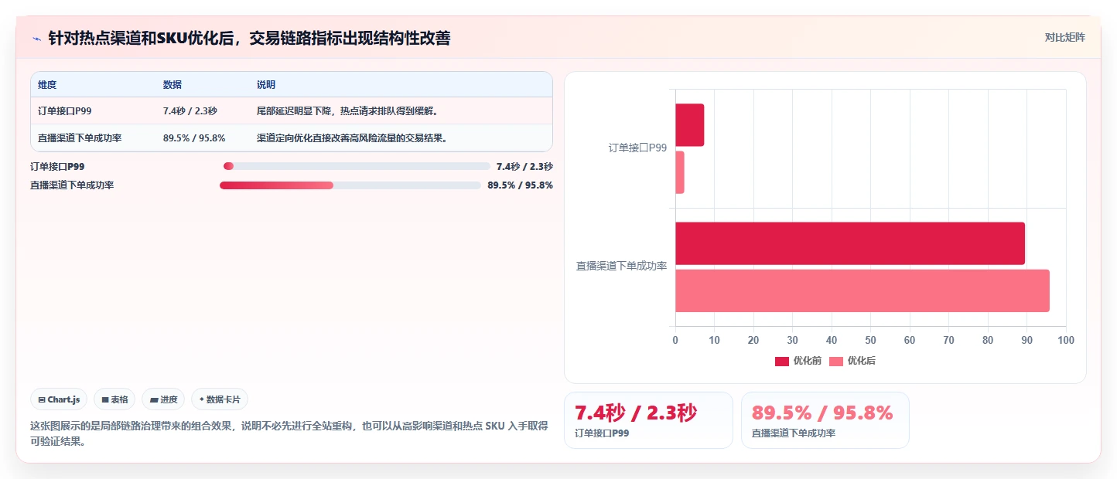Screen dimensions: 1117x479
Task: Click description 渠道定向优化 cell
Action: 352,138
